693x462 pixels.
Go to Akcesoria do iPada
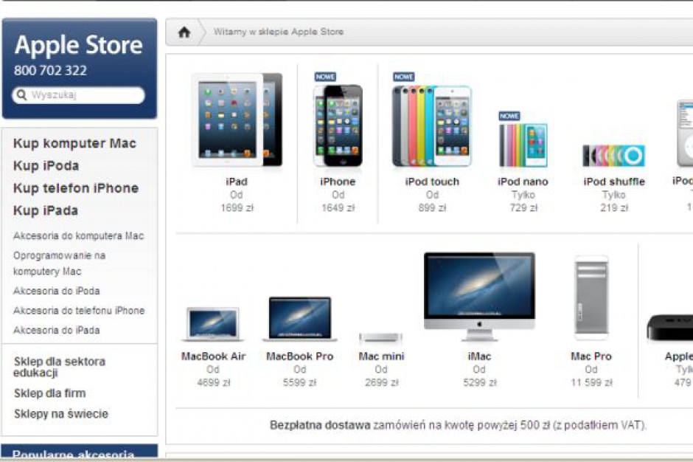(57, 330)
